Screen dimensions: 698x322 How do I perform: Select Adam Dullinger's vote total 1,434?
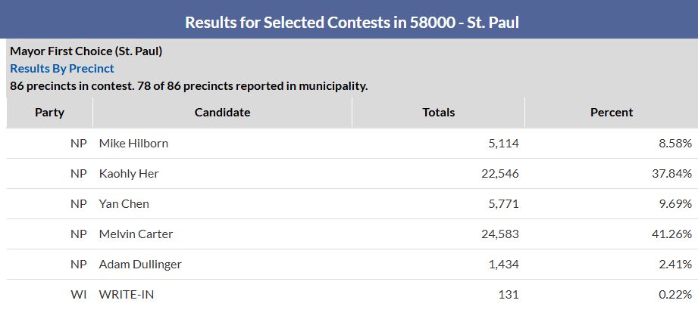(503, 264)
